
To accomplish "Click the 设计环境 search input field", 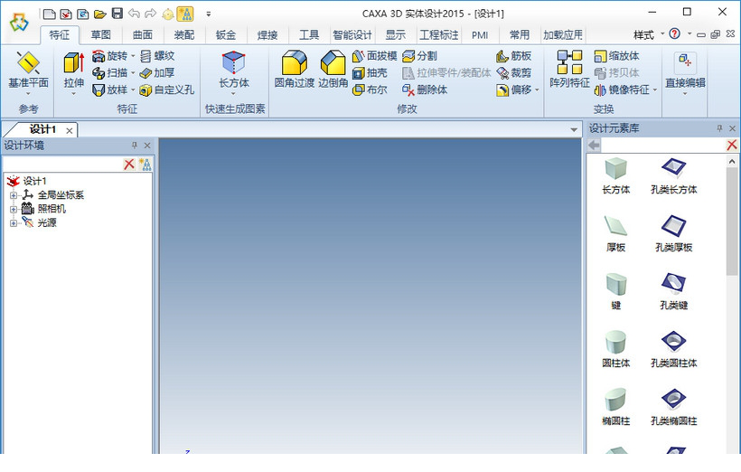I will 62,164.
